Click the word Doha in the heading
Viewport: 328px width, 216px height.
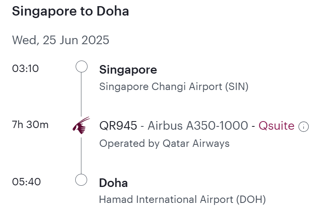click(x=113, y=11)
